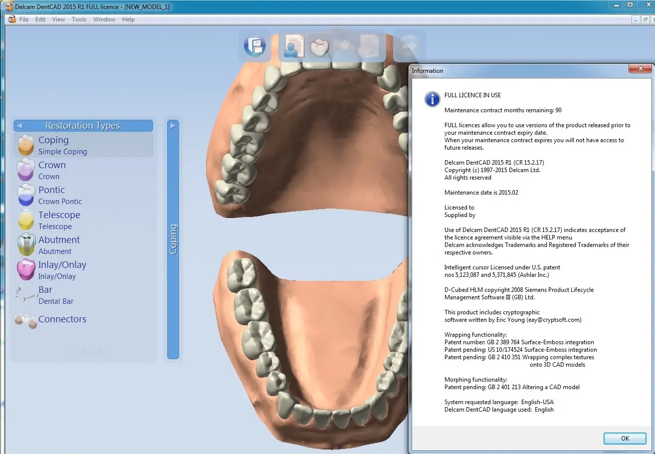Choose the Abutment implant icon
Image resolution: width=655 pixels, height=454 pixels.
click(x=25, y=245)
